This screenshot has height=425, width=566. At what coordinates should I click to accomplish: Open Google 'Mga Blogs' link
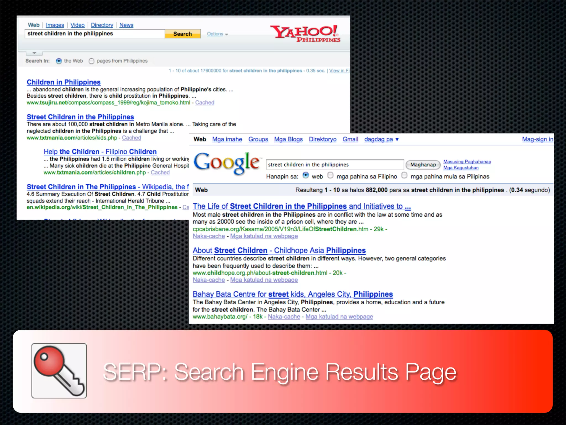(x=288, y=139)
